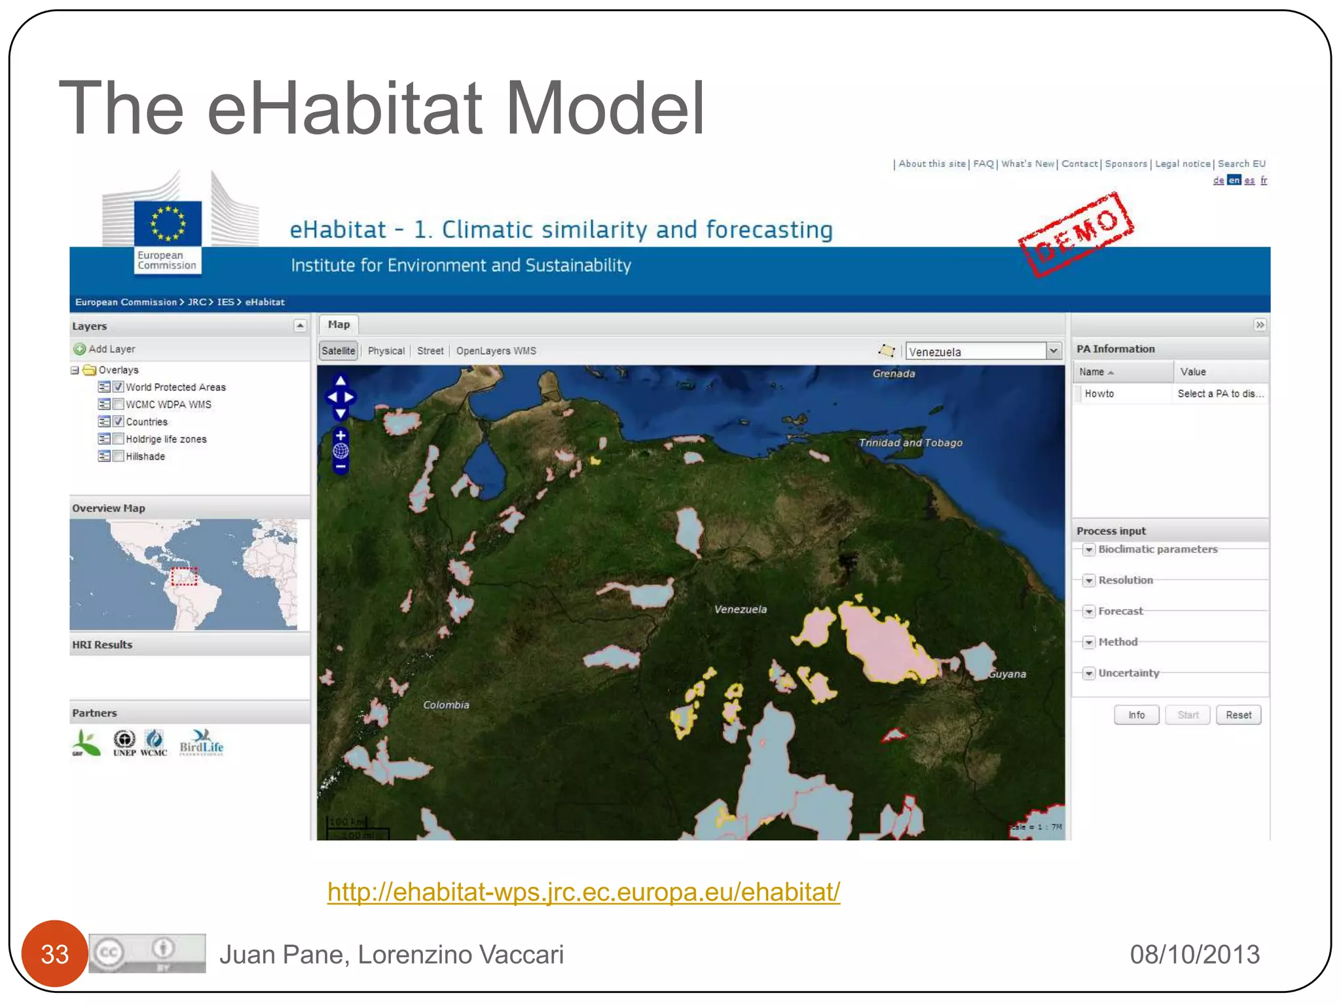Click the Info button
The width and height of the screenshot is (1341, 1006).
click(x=1137, y=715)
